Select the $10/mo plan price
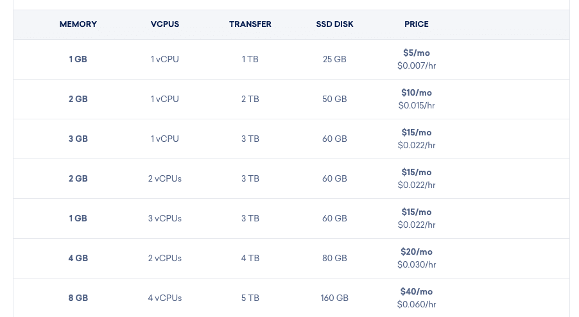The width and height of the screenshot is (579, 317). pyautogui.click(x=417, y=92)
